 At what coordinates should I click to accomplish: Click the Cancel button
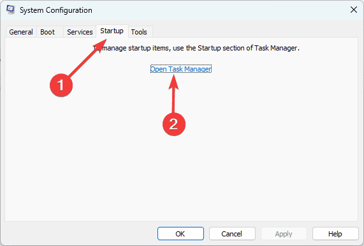coord(232,234)
